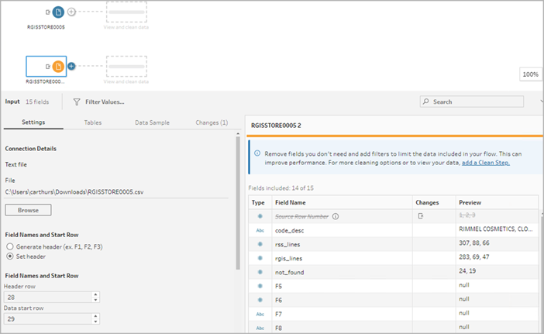Click the change icon in Source Row Number row
The image size is (544, 334).
click(421, 216)
